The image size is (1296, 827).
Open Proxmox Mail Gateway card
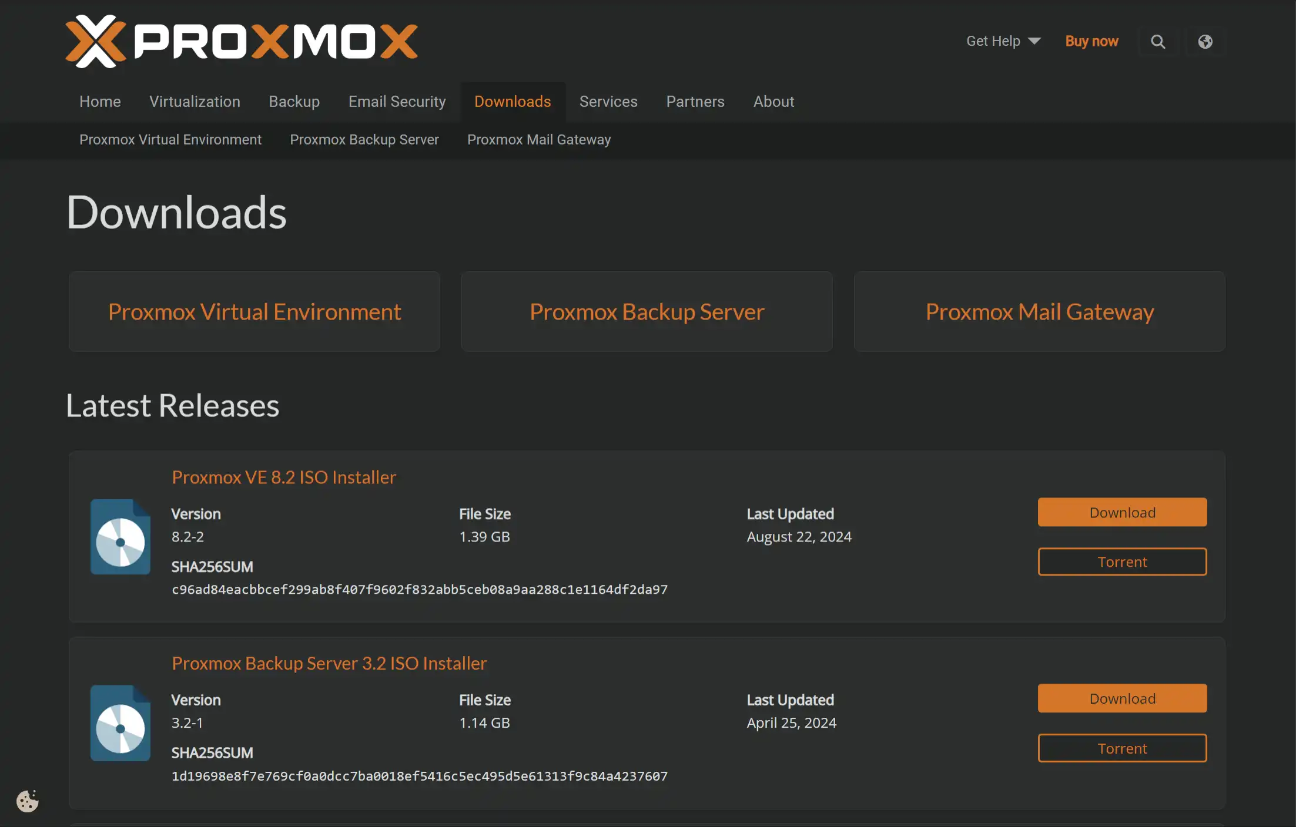(x=1039, y=312)
